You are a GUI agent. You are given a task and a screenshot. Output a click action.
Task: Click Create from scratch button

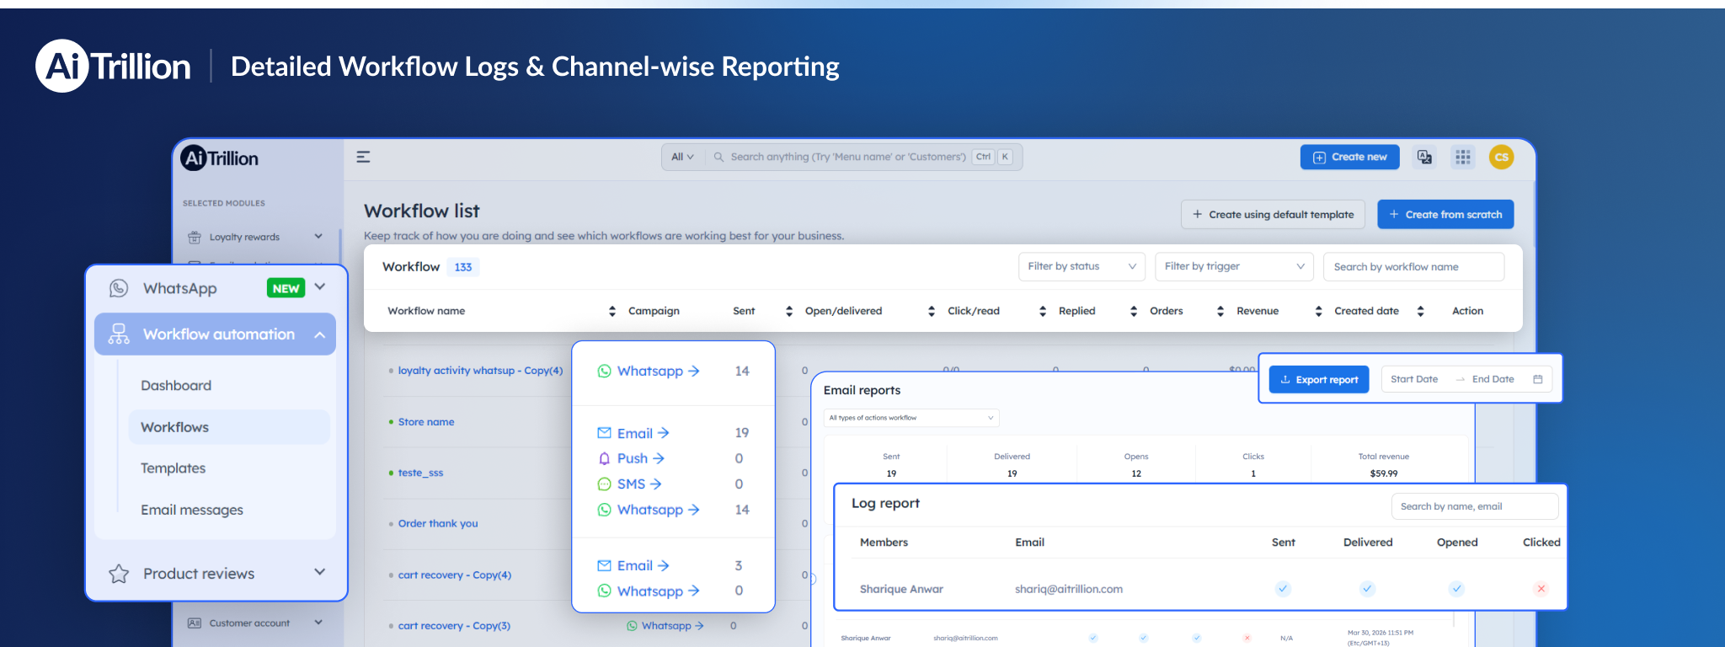click(1445, 214)
